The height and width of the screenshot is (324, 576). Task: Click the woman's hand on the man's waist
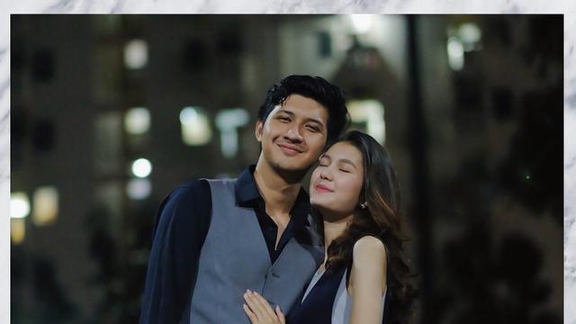pyautogui.click(x=263, y=308)
